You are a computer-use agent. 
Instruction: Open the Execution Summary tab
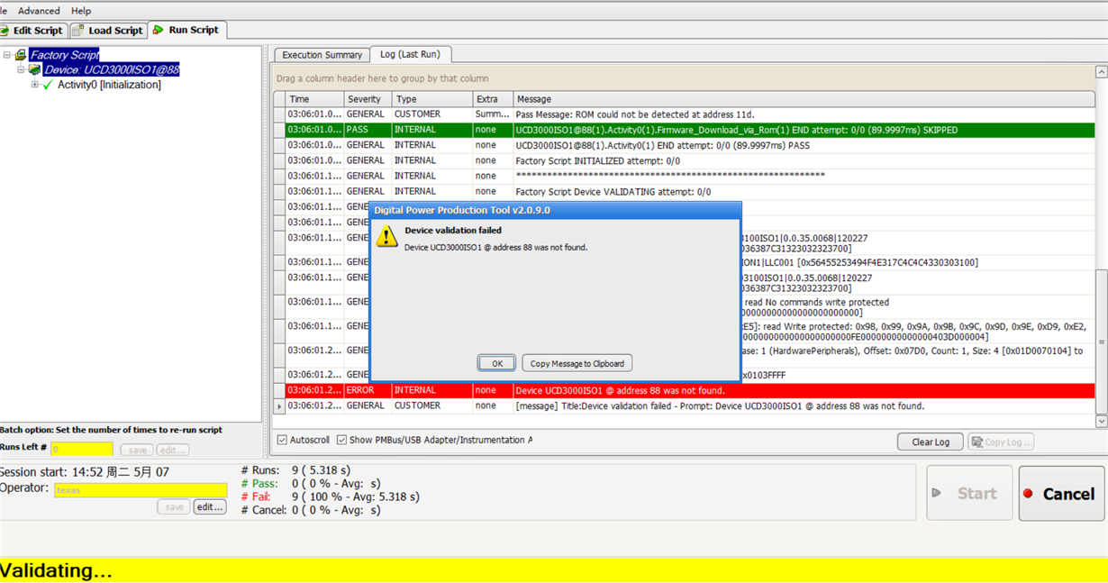pos(322,55)
